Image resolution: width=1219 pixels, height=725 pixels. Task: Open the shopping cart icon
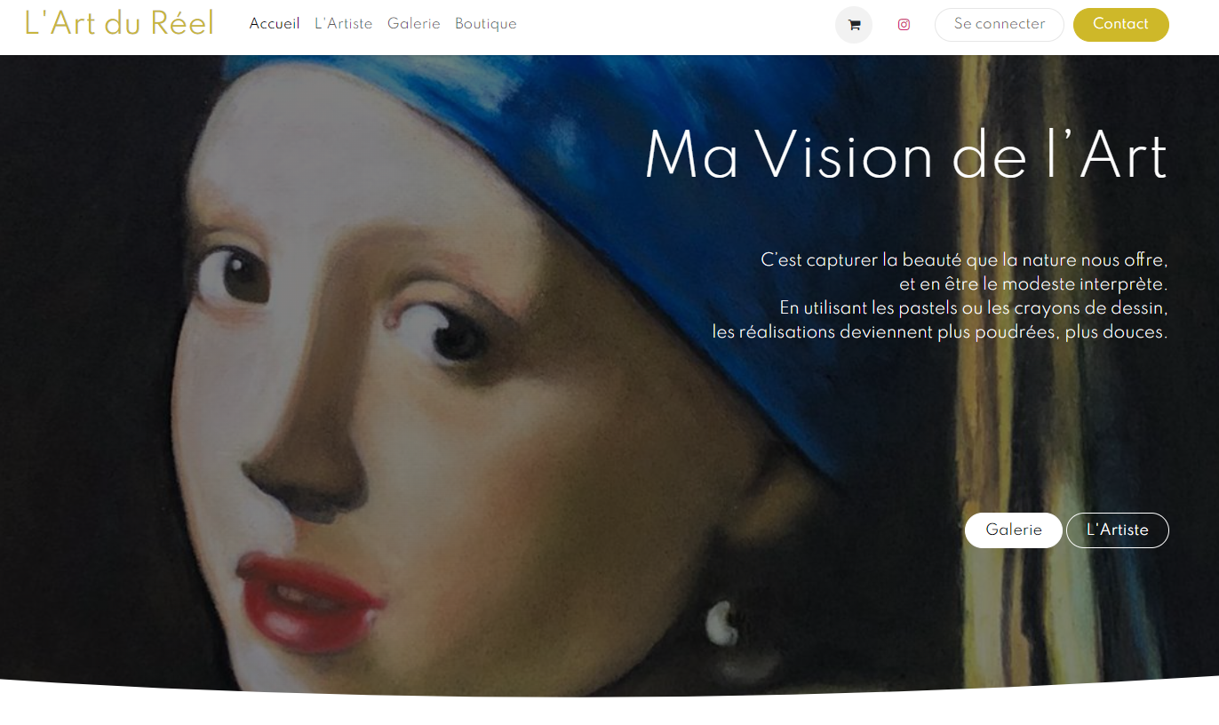click(x=854, y=25)
